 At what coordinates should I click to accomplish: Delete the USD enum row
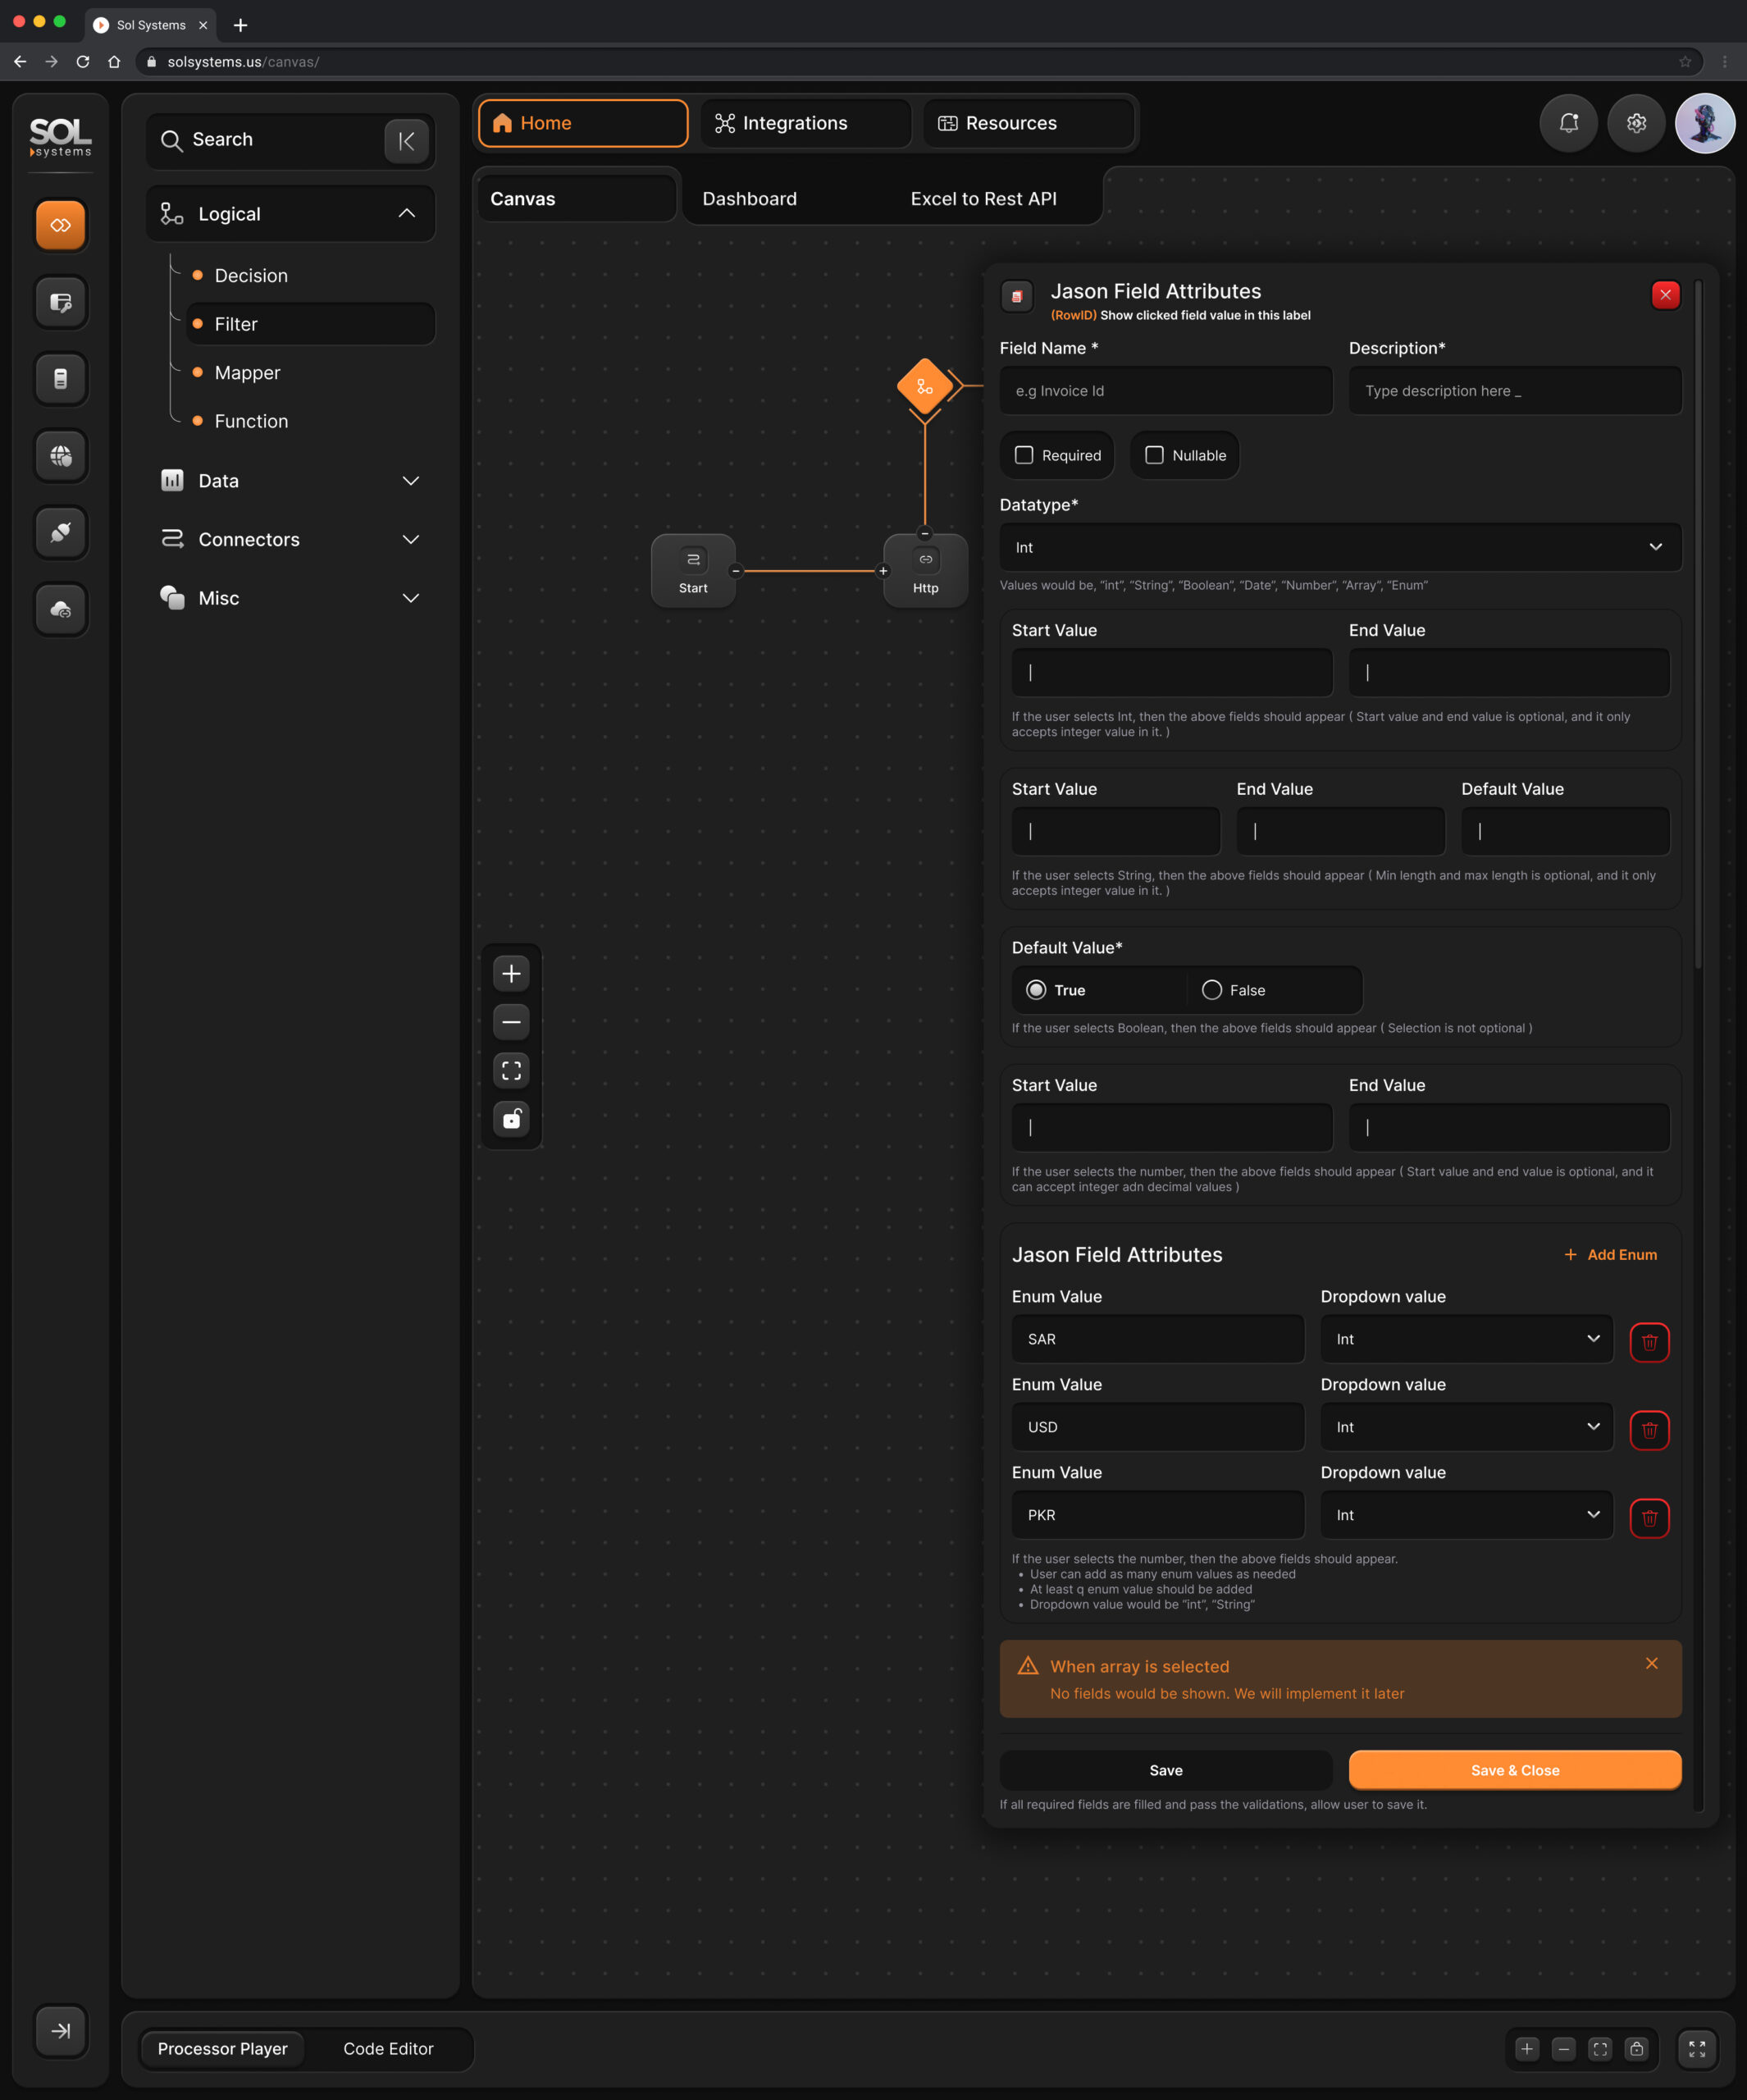pyautogui.click(x=1649, y=1430)
